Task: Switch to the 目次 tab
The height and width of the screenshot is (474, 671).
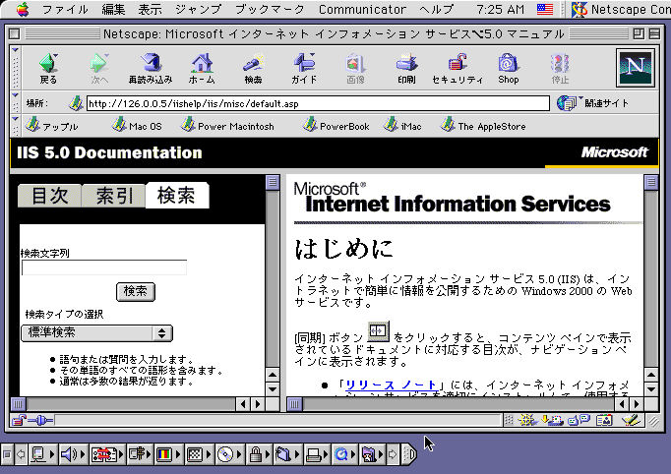Action: tap(49, 196)
